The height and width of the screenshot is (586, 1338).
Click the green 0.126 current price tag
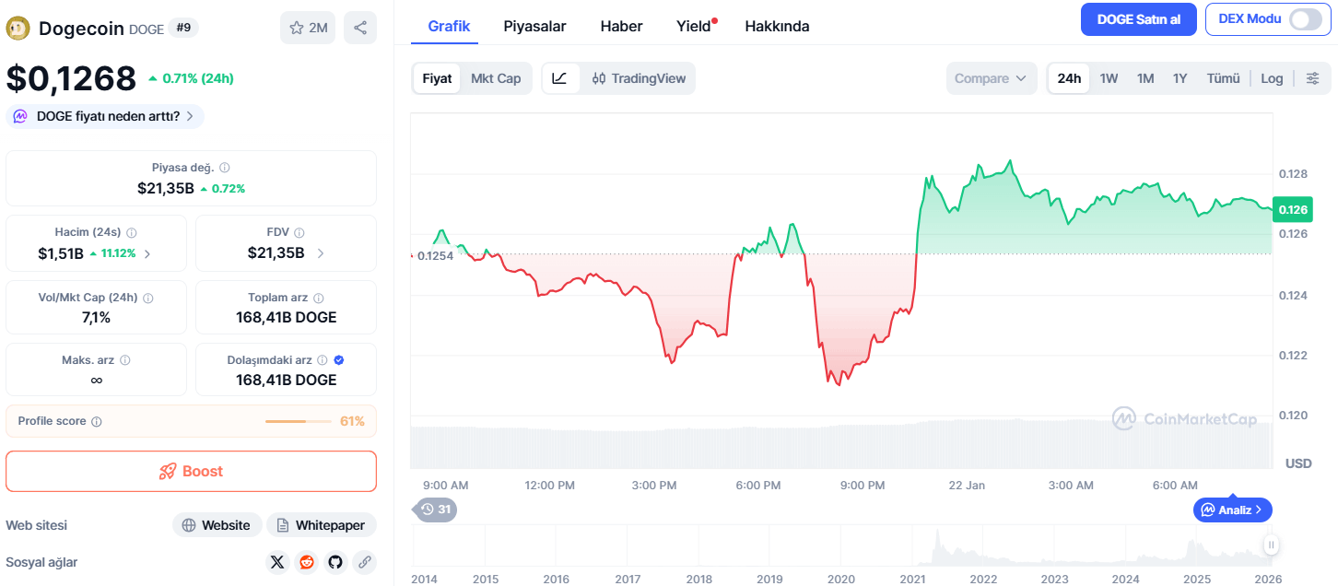[1291, 209]
